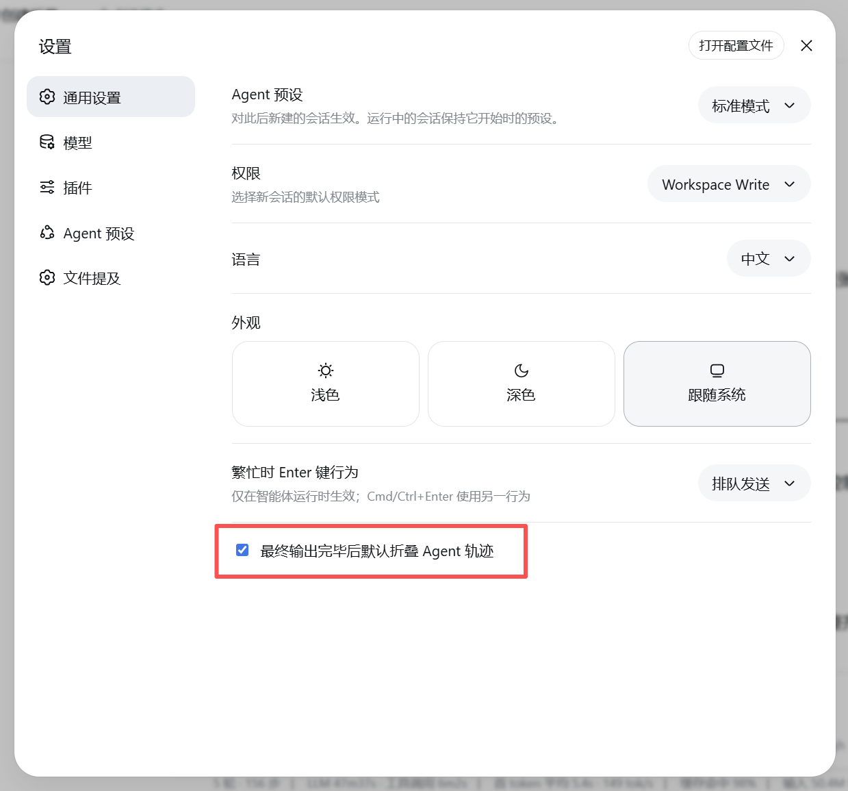Image resolution: width=848 pixels, height=791 pixels.
Task: Click the 繁忙时 Enter 键行为 label
Action: point(295,472)
